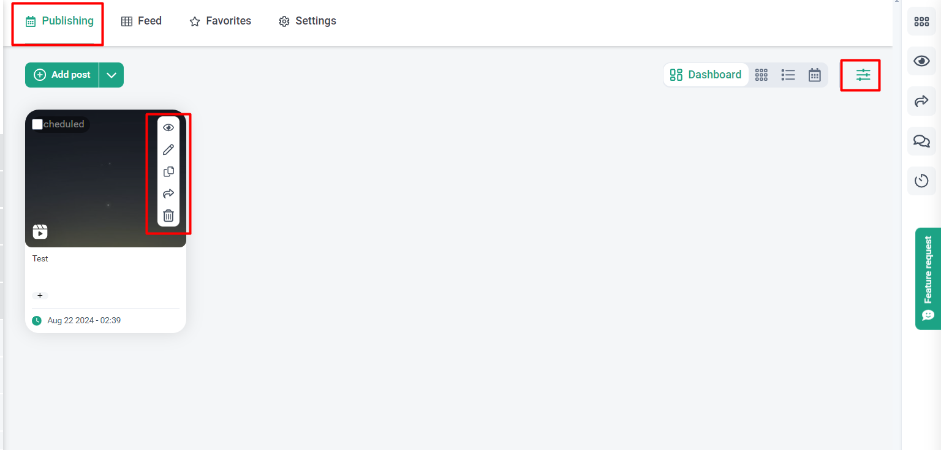
Task: Share the post via card arrow icon
Action: (168, 193)
